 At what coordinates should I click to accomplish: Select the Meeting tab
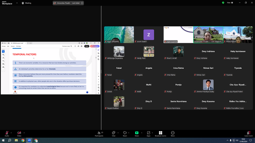pos(26,3)
